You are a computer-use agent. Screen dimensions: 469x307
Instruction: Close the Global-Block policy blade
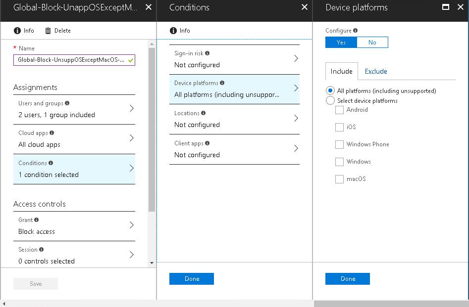(x=149, y=7)
